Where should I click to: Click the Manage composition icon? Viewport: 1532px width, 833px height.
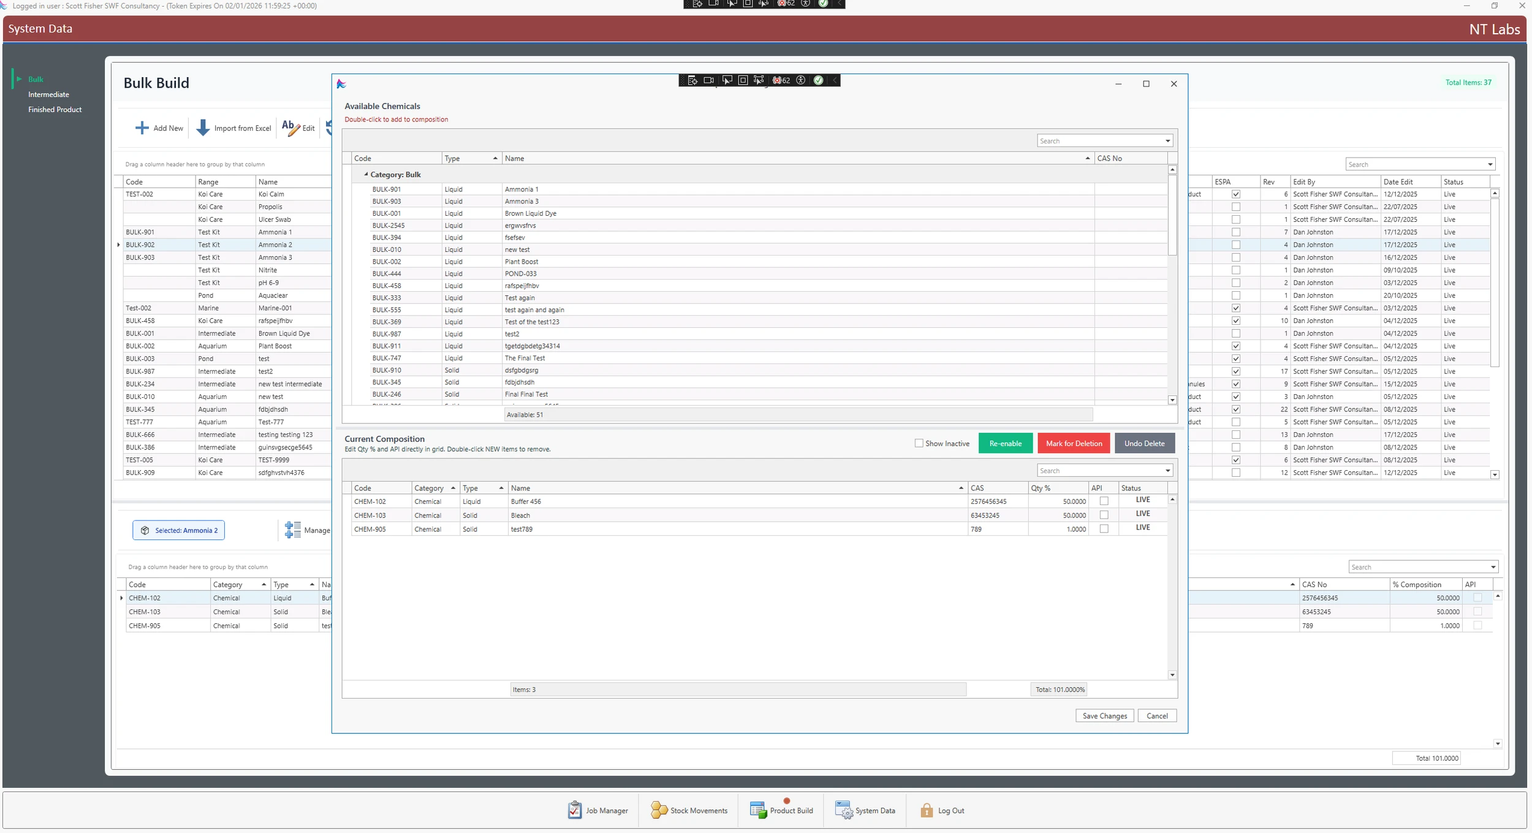(x=293, y=530)
